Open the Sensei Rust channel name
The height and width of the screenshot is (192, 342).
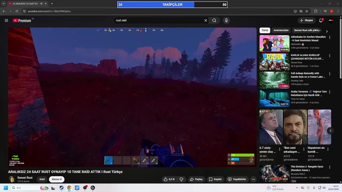25,178
